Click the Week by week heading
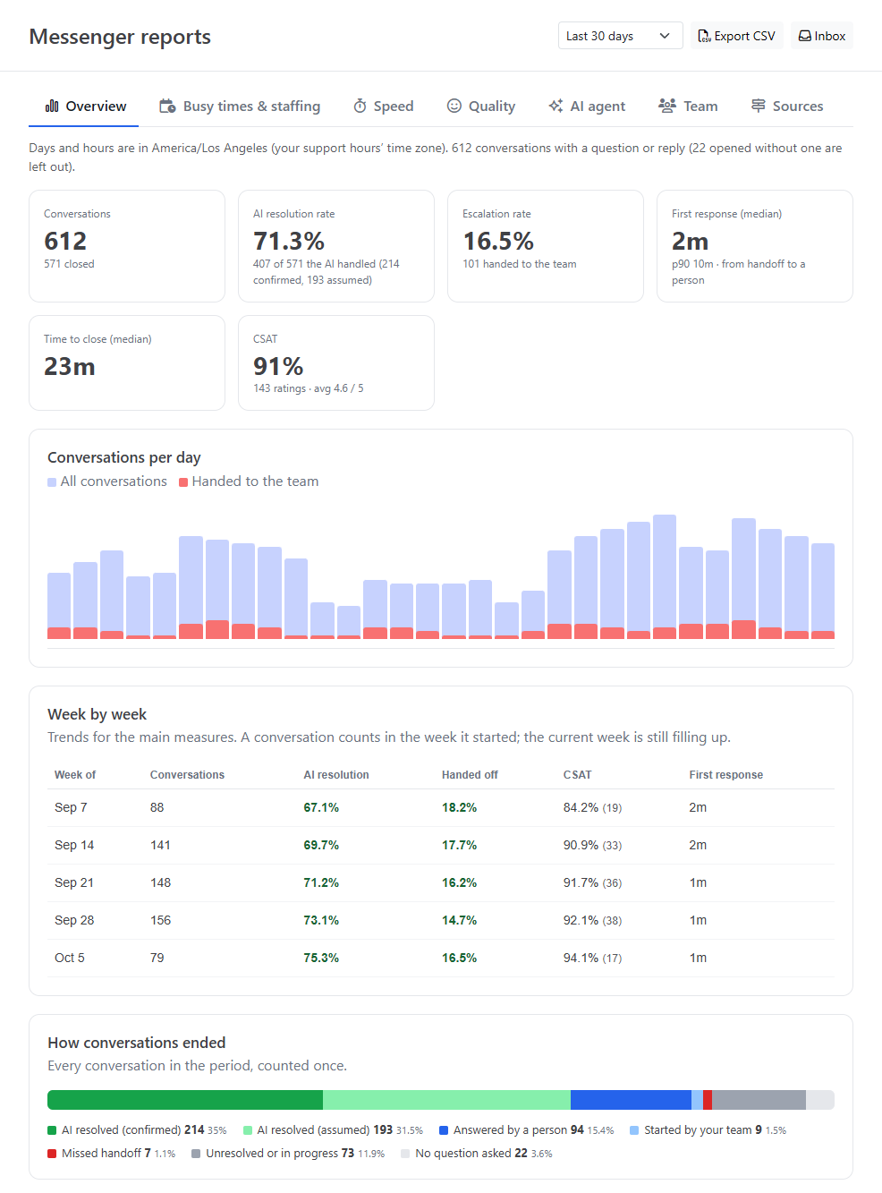 [97, 714]
